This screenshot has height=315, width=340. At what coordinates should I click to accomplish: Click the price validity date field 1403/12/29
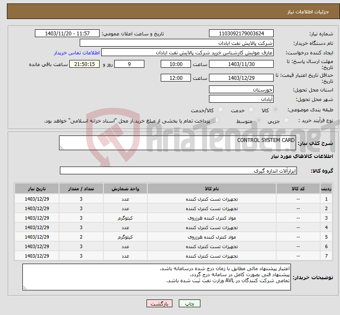241,78
